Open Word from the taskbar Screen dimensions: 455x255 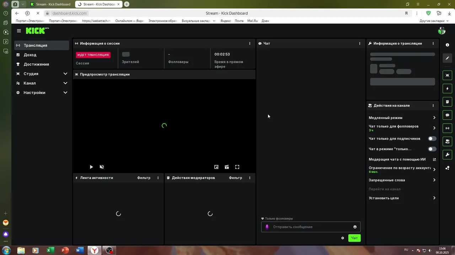79,250
